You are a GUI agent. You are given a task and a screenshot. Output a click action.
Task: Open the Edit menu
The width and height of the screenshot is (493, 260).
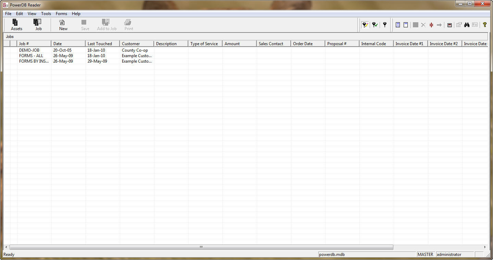[x=19, y=14]
